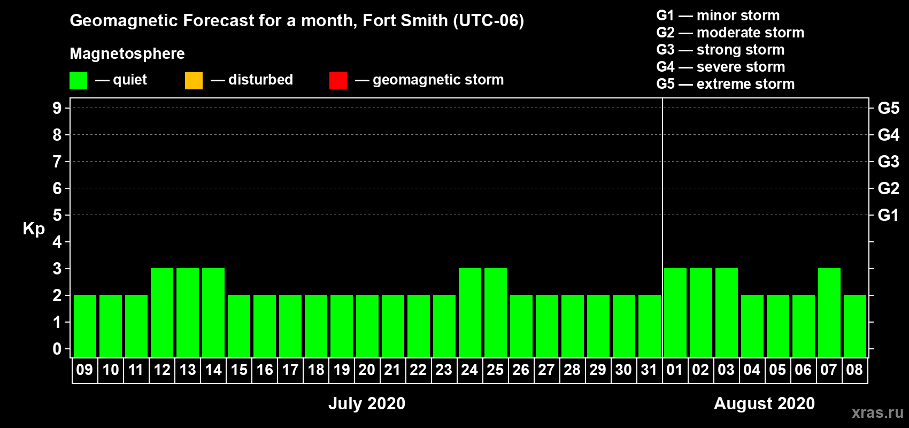Click the 'G4 — severe storm' legend line
Viewport: 909px width, 428px height.
pos(721,67)
